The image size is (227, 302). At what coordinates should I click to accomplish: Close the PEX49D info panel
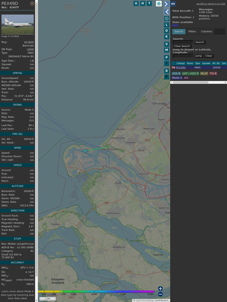pos(32,3)
